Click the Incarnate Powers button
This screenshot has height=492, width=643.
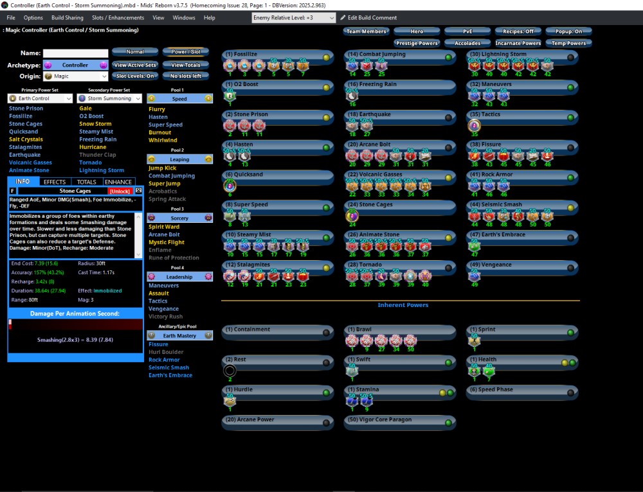(518, 43)
